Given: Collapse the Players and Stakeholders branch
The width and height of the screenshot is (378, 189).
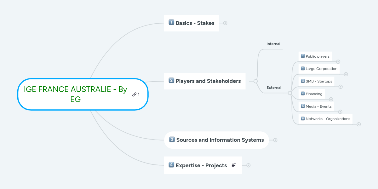Looking at the screenshot, I should (x=255, y=81).
